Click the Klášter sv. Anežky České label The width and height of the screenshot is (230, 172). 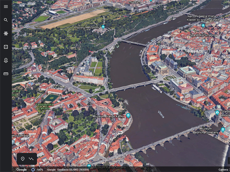pos(203,20)
